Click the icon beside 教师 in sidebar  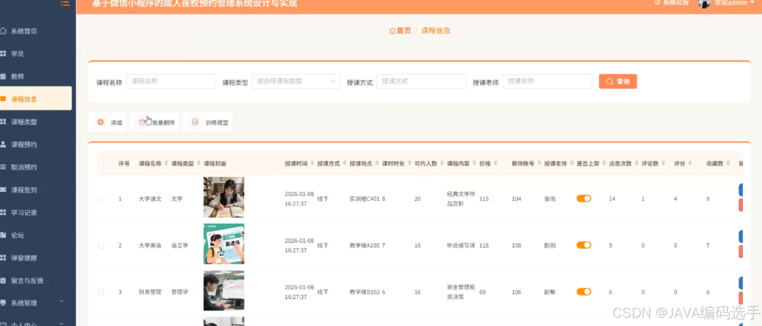(x=3, y=76)
